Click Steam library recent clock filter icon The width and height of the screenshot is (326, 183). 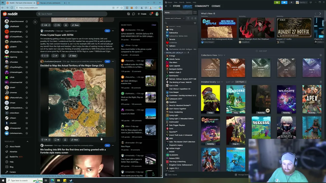pyautogui.click(x=192, y=18)
